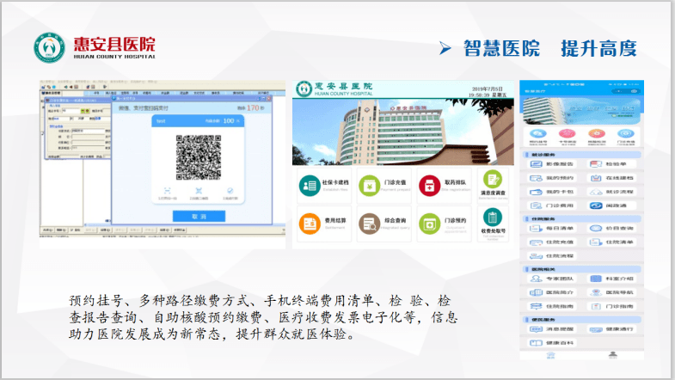Open 专家团队 in mobile app
The image size is (675, 380).
(552, 279)
